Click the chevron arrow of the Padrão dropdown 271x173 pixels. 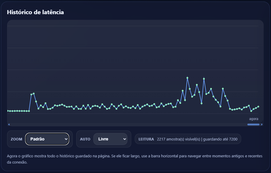pos(66,139)
